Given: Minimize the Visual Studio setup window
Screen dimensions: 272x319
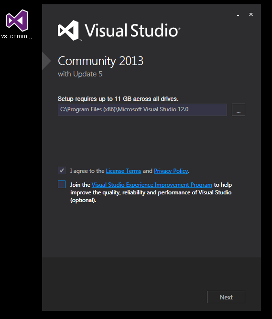Looking at the screenshot, I should (x=238, y=15).
